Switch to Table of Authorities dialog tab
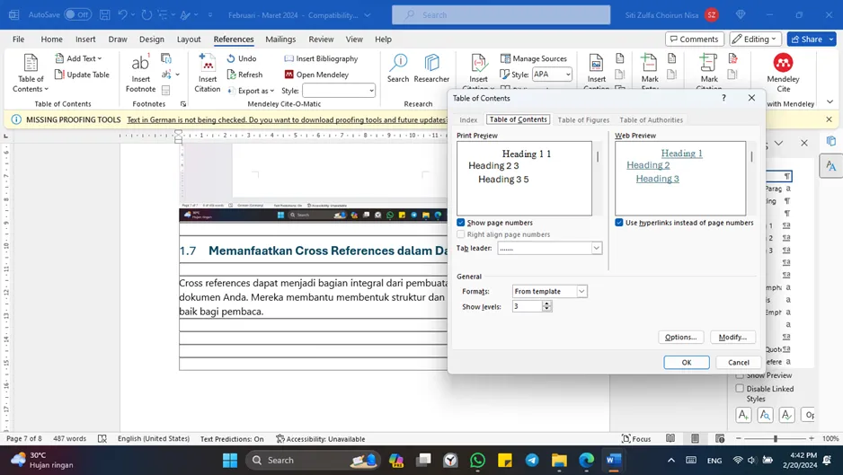The image size is (843, 475). 651,119
